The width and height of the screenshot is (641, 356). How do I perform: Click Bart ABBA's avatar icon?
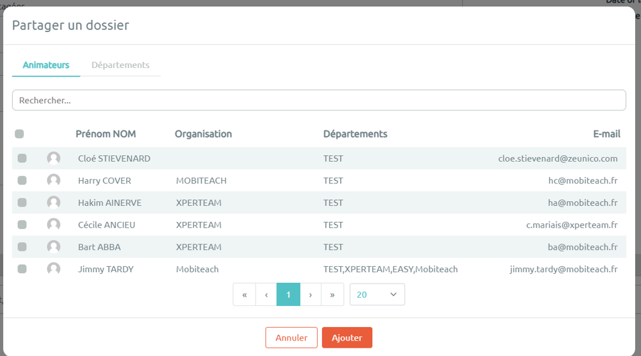pyautogui.click(x=53, y=247)
